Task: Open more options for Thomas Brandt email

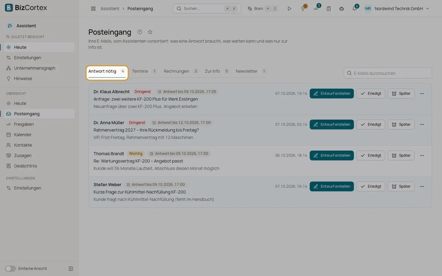Action: [422, 155]
